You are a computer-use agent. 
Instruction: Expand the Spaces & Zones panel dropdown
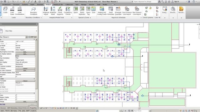coord(90,18)
